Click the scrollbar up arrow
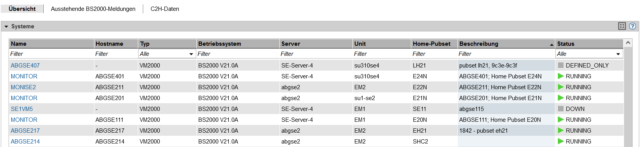640x147 pixels. (x=628, y=43)
